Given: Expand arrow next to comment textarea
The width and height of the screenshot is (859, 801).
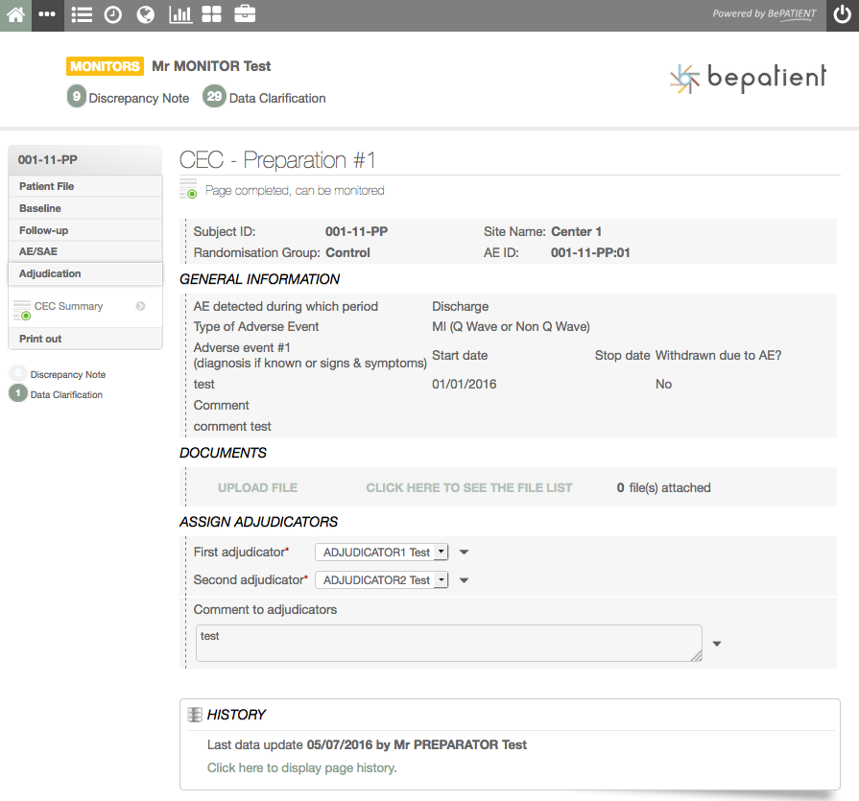Looking at the screenshot, I should pyautogui.click(x=717, y=644).
